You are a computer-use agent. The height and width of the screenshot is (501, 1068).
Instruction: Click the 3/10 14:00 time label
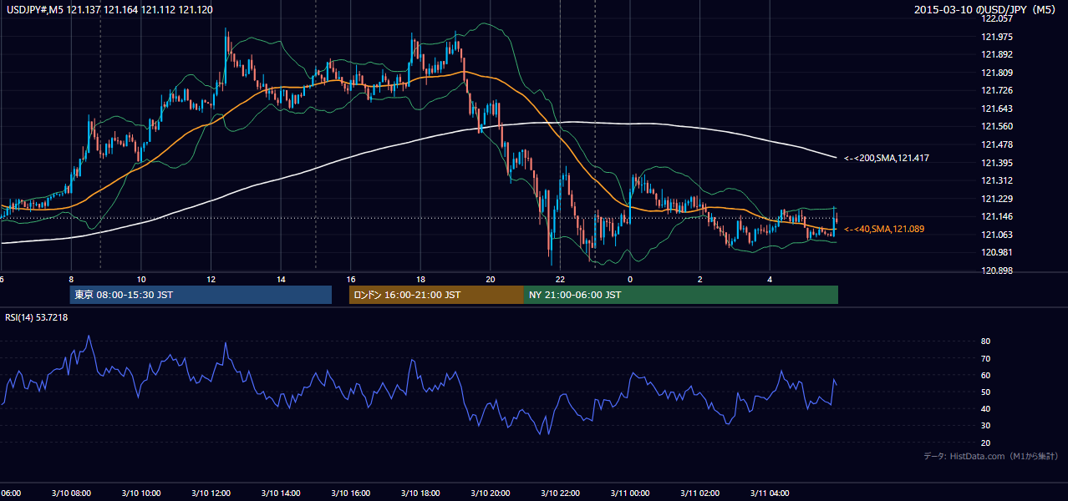tap(280, 493)
